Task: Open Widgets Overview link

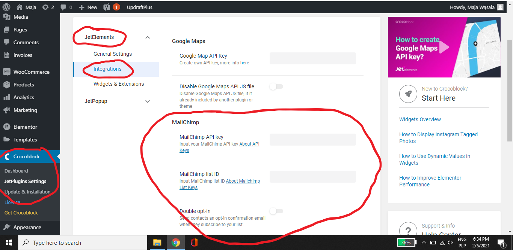Action: click(420, 119)
